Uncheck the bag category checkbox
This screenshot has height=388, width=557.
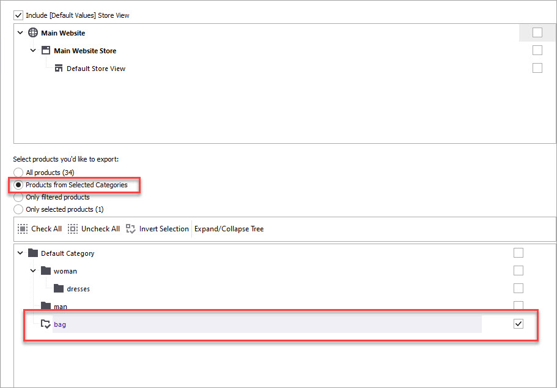click(x=518, y=324)
